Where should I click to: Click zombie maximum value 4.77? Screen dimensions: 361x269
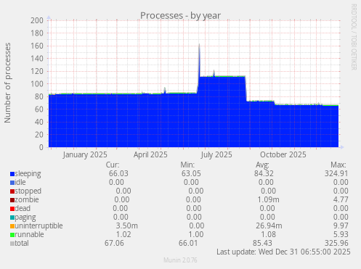click(341, 199)
